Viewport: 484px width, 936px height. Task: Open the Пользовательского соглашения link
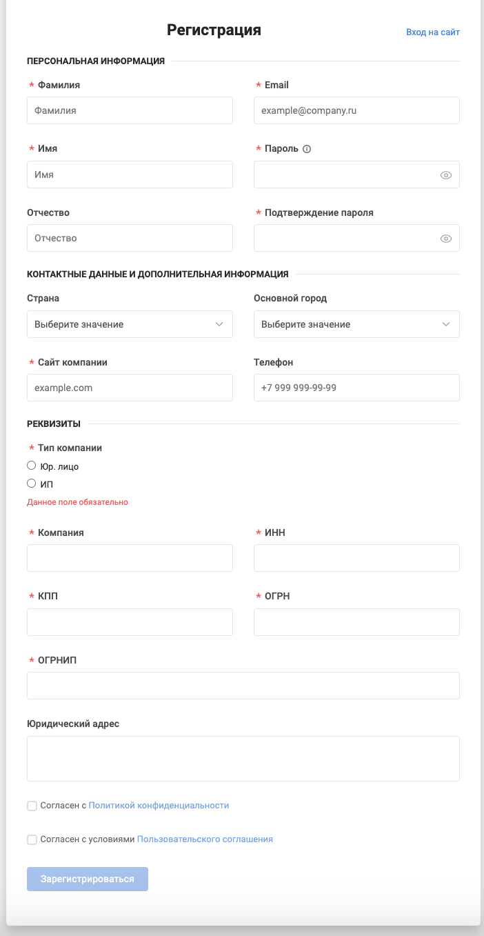(x=205, y=839)
